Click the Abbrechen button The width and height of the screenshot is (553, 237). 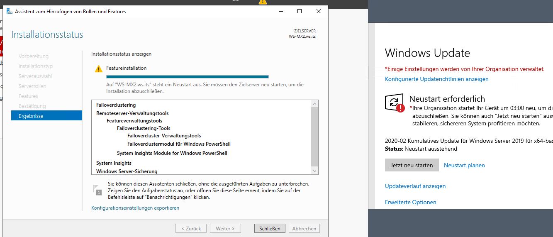coord(304,228)
